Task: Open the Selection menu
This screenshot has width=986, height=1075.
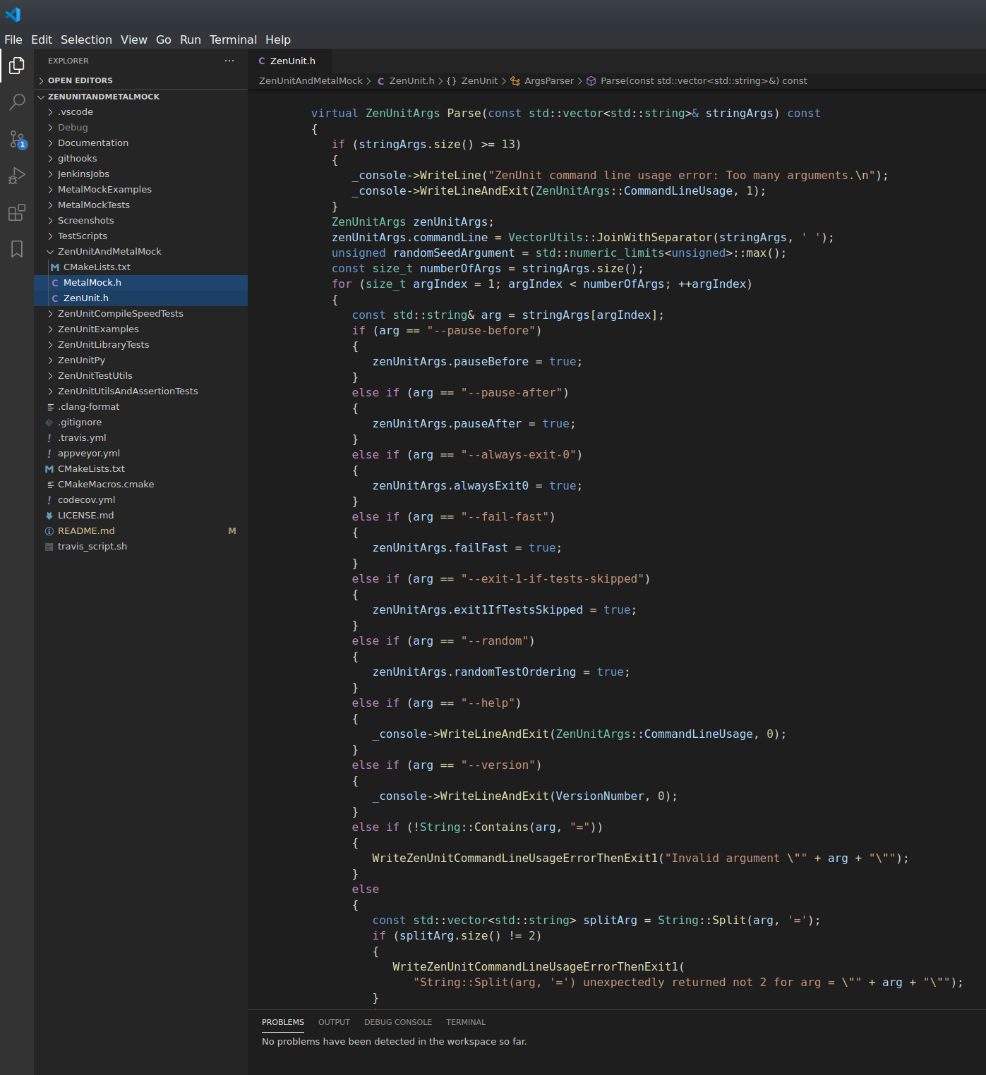Action: click(86, 40)
